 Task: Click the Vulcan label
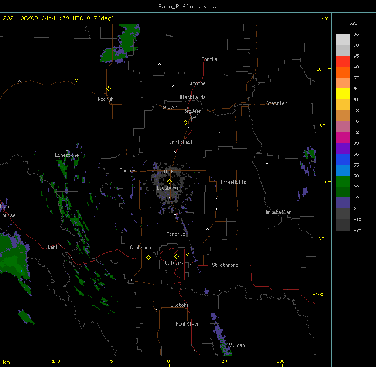237,345
